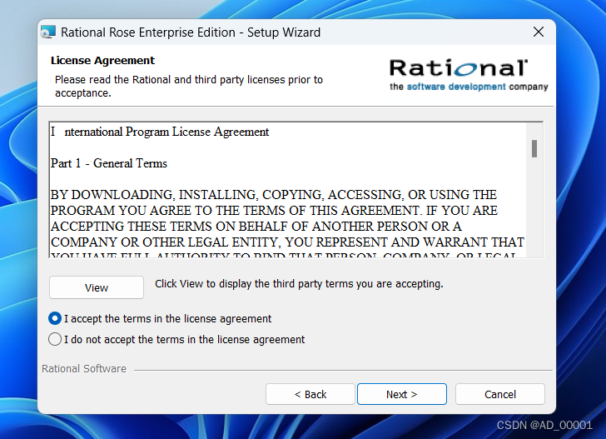
Task: Go to previous step with Back button
Action: pos(310,394)
